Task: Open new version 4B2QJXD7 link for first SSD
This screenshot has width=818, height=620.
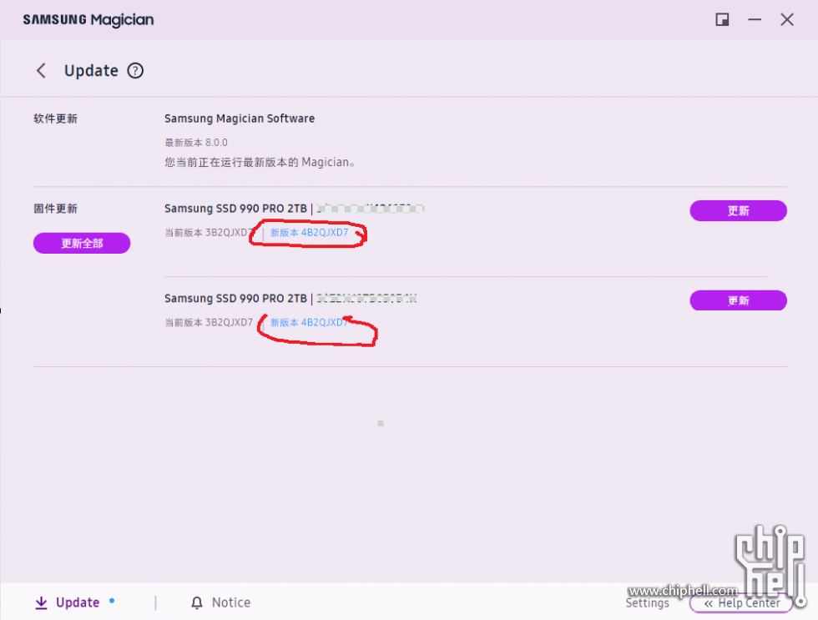Action: 309,233
